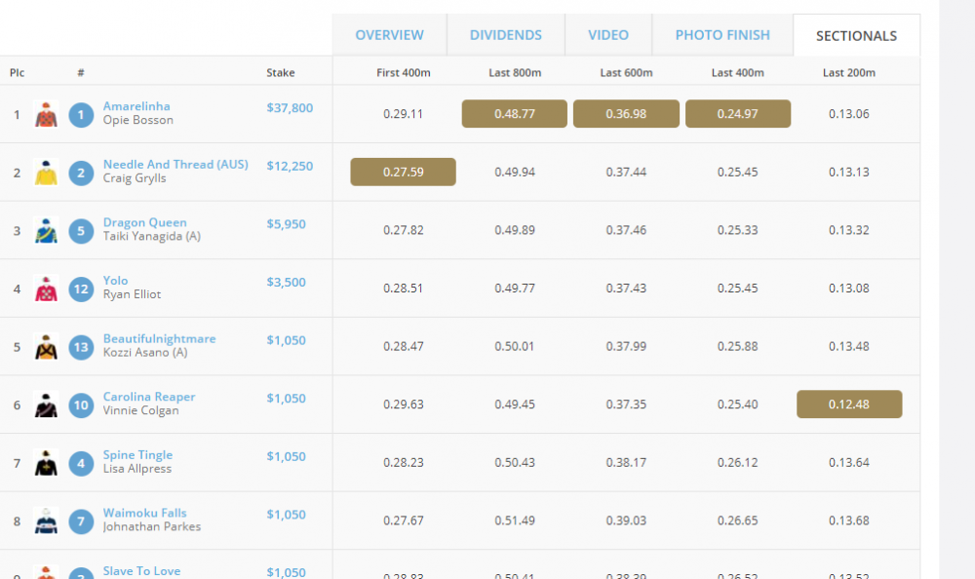This screenshot has height=579, width=975.
Task: Open Needle And Thread (AUS) link
Action: 175,165
